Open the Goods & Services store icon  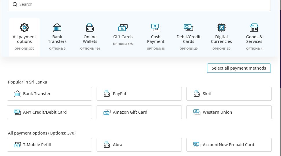254,28
